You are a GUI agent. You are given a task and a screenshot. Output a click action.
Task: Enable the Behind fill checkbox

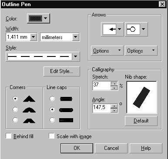pyautogui.click(x=9, y=136)
